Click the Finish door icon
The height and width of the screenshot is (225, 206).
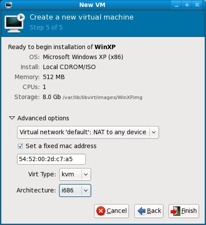click(176, 211)
